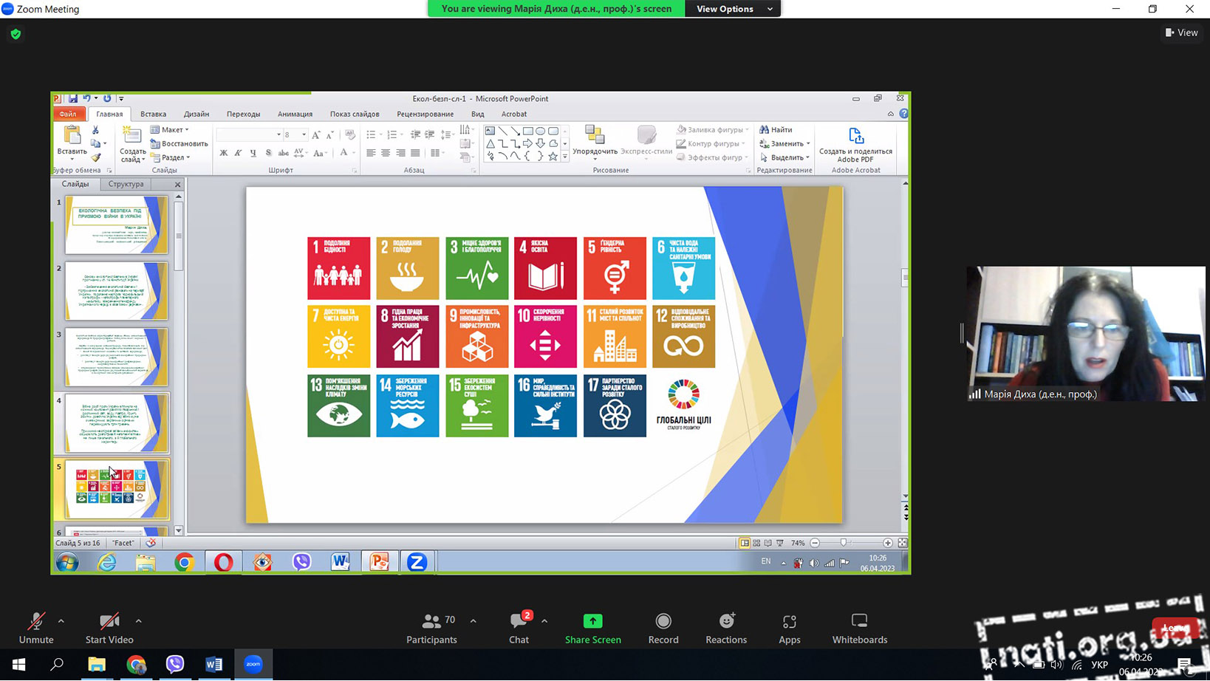Toggle Italic (К) formatting
1210x681 pixels.
tap(238, 153)
